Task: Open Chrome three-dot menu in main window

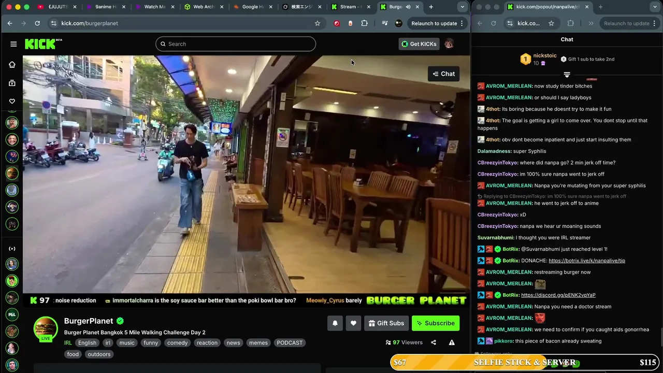Action: [x=462, y=23]
